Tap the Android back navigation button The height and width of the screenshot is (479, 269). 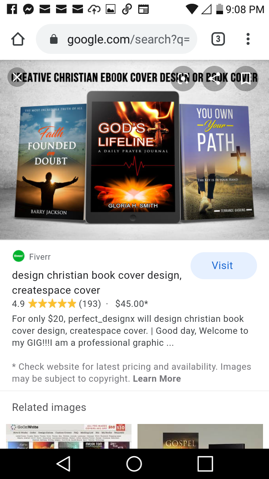(x=64, y=464)
